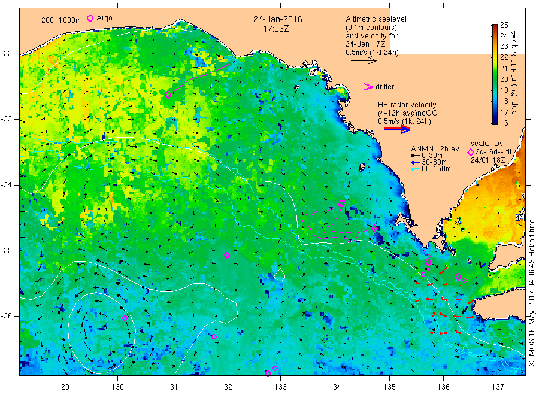Click the 'ANMN 12h av.' label
This screenshot has height=395, width=539.
(x=436, y=149)
